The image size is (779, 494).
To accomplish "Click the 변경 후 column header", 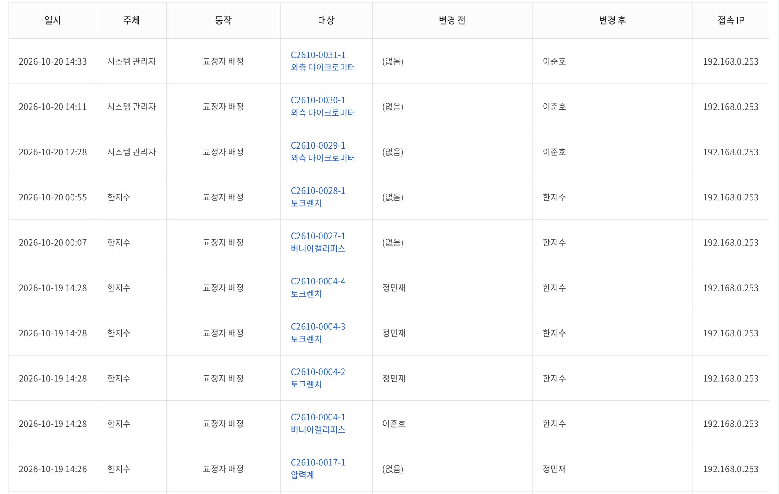I will (612, 20).
